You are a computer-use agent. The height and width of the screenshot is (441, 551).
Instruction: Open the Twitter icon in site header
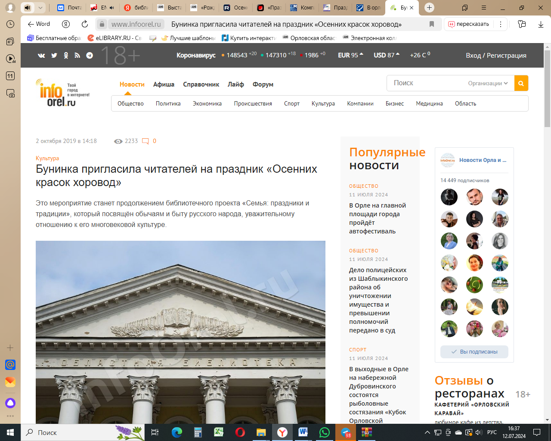[54, 55]
